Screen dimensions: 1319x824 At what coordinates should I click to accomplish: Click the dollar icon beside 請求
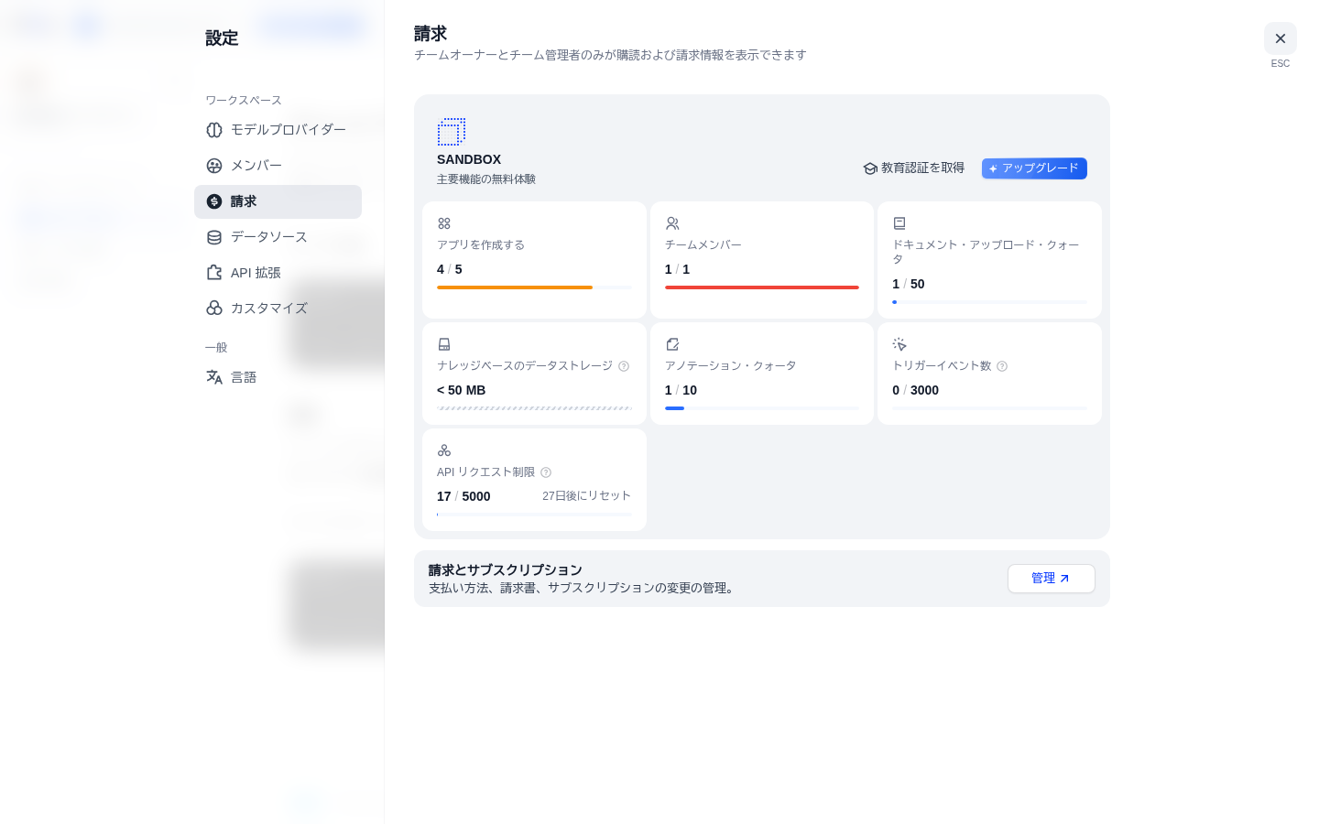tap(214, 201)
